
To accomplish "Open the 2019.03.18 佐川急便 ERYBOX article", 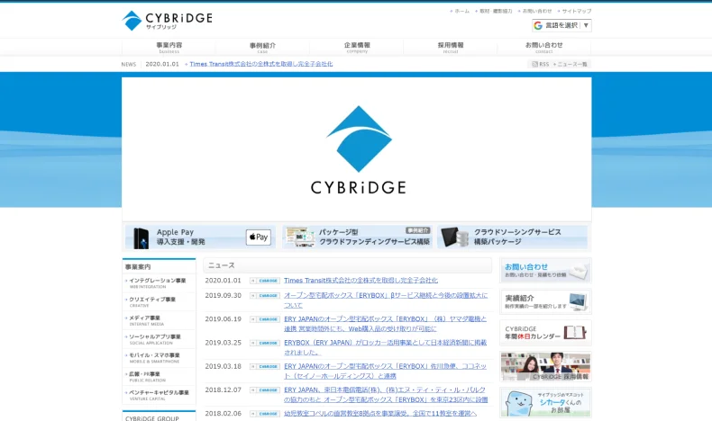I will point(385,371).
